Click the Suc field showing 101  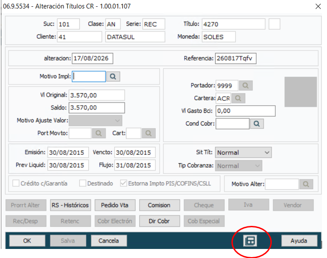coord(68,24)
